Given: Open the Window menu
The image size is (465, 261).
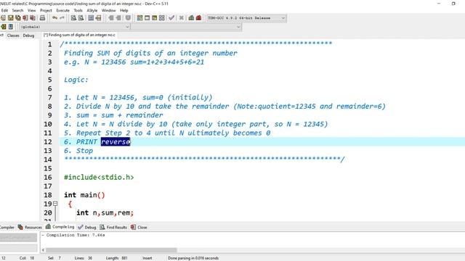Looking at the screenshot, I should click(x=109, y=10).
